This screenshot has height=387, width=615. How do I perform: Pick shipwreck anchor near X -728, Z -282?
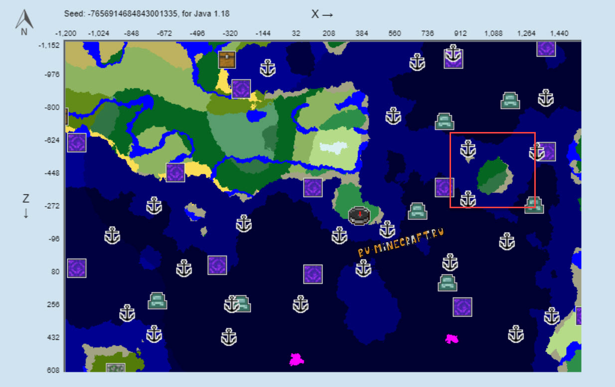(154, 206)
